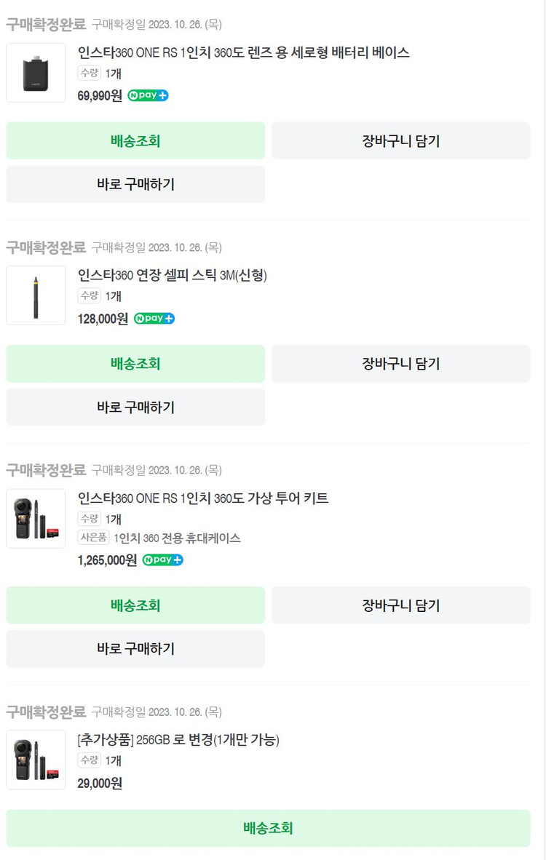Click 배송조회 under the selfie stick order
Image resolution: width=546 pixels, height=860 pixels.
click(135, 364)
